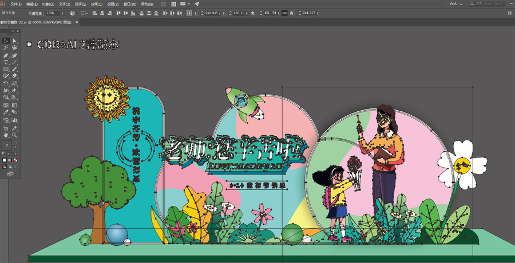Select the Blend tool
The height and width of the screenshot is (263, 515).
[14, 112]
